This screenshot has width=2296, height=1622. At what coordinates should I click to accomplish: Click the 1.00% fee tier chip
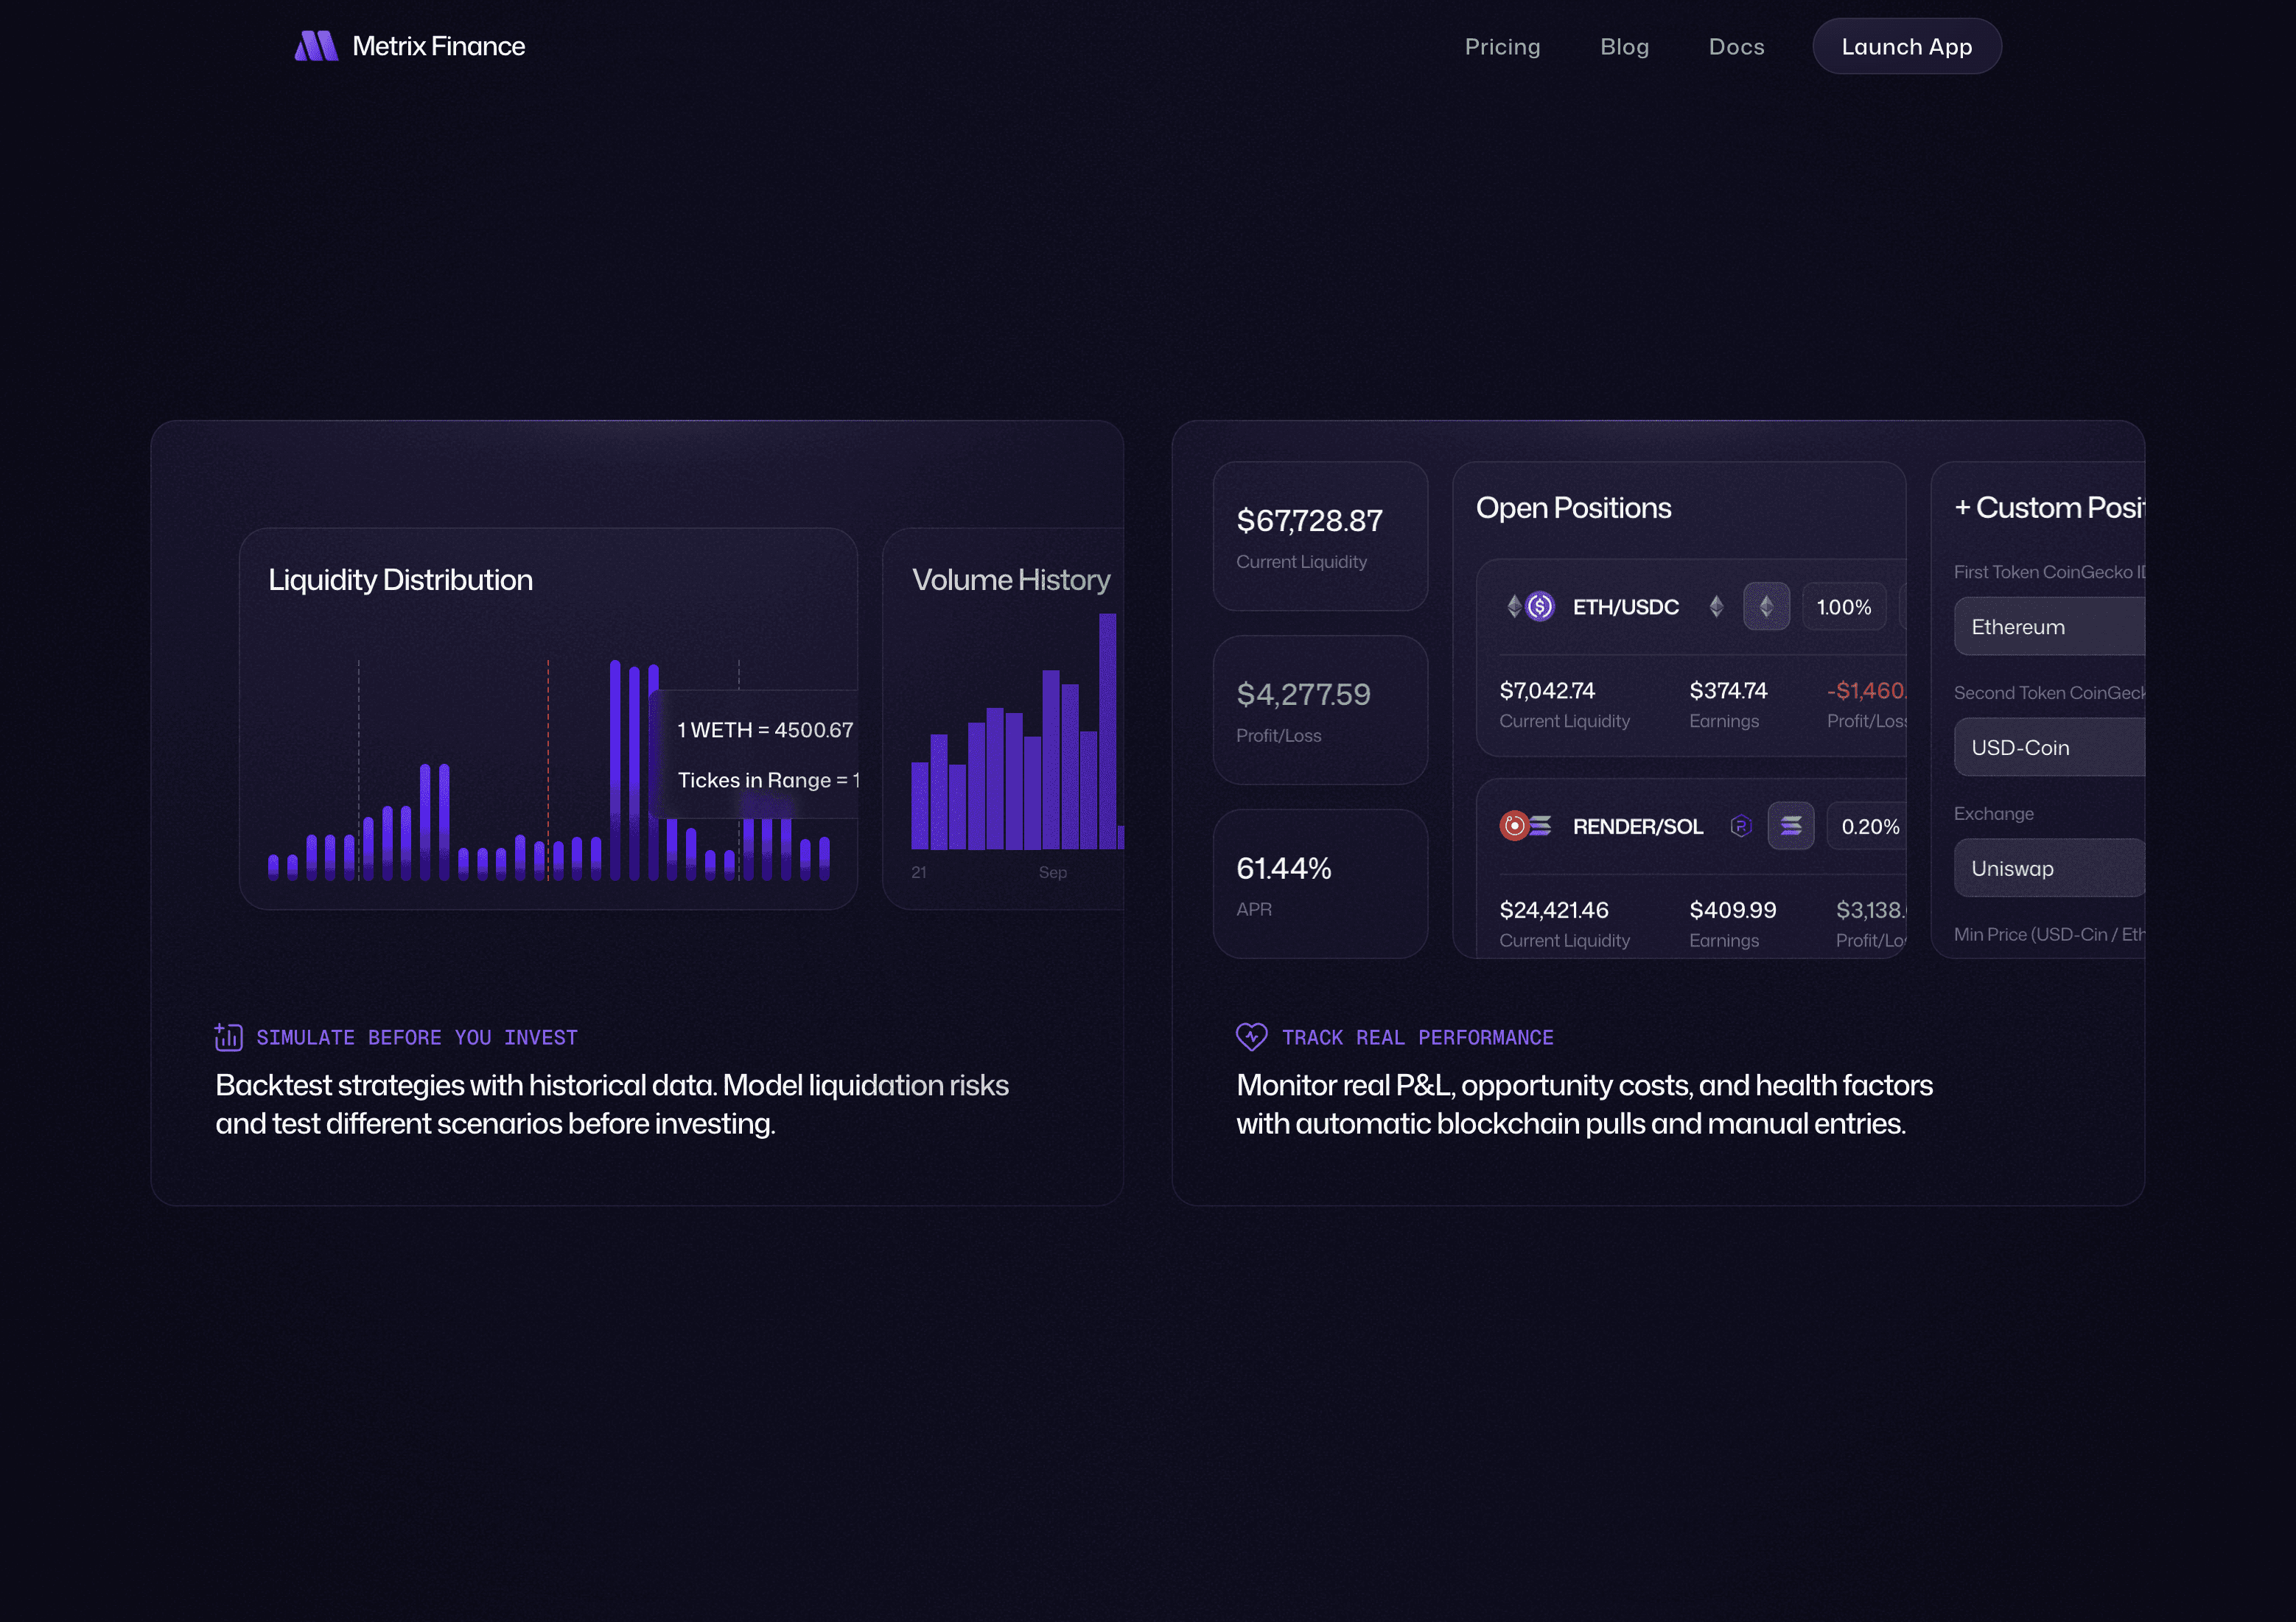(x=1843, y=607)
